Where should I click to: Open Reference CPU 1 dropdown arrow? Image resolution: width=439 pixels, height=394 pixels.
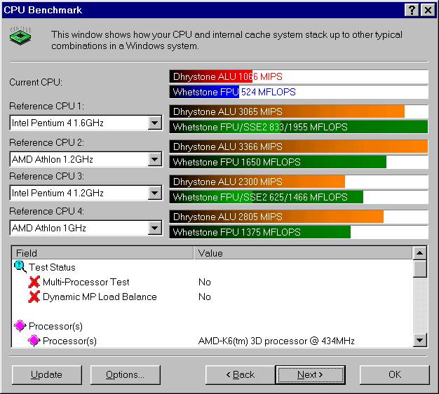(x=154, y=123)
